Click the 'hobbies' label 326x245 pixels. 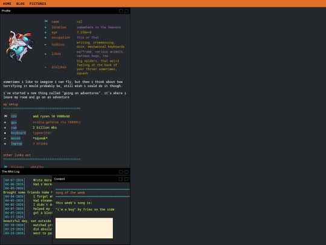point(58,45)
